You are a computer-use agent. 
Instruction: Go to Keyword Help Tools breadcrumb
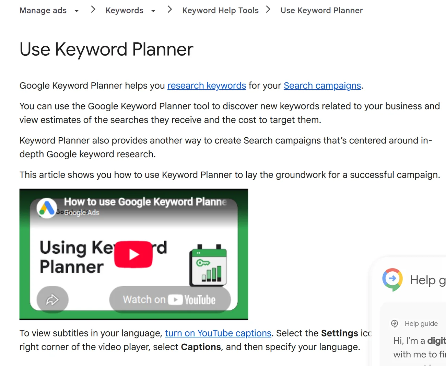coord(221,11)
